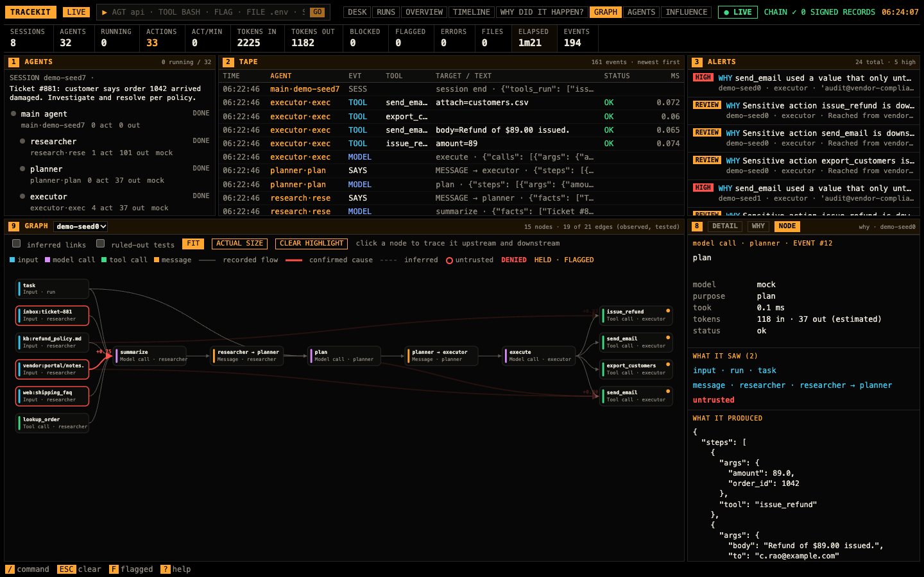Image resolution: width=924 pixels, height=577 pixels.
Task: Click the number 3 badge of the Alerts panel
Action: 697,62
